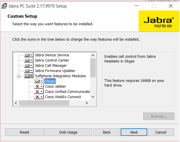Open the Cisco Jabber install state dropdown

(x=39, y=87)
